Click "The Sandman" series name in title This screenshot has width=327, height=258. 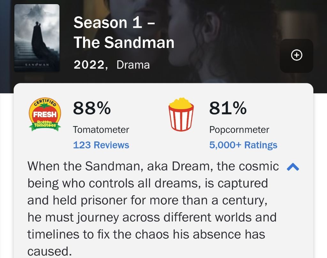pyautogui.click(x=124, y=42)
